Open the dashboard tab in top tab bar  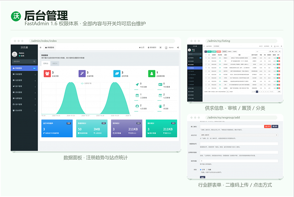coord(50,48)
